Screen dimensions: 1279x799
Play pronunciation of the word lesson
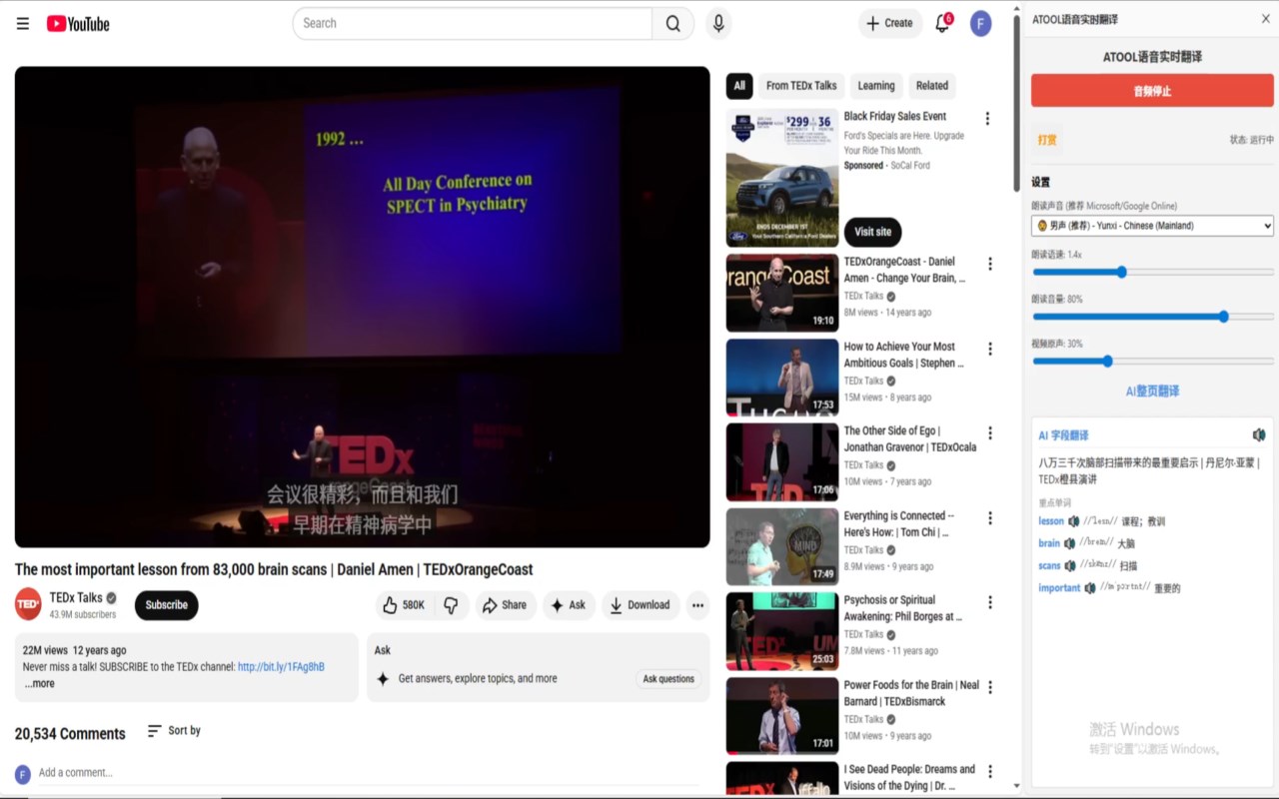click(1074, 521)
